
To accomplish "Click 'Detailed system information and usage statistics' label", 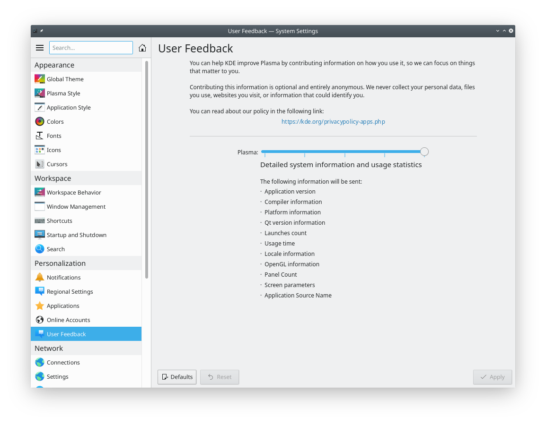I will tap(341, 164).
